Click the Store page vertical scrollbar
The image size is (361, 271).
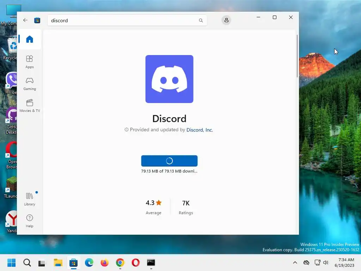pyautogui.click(x=297, y=56)
